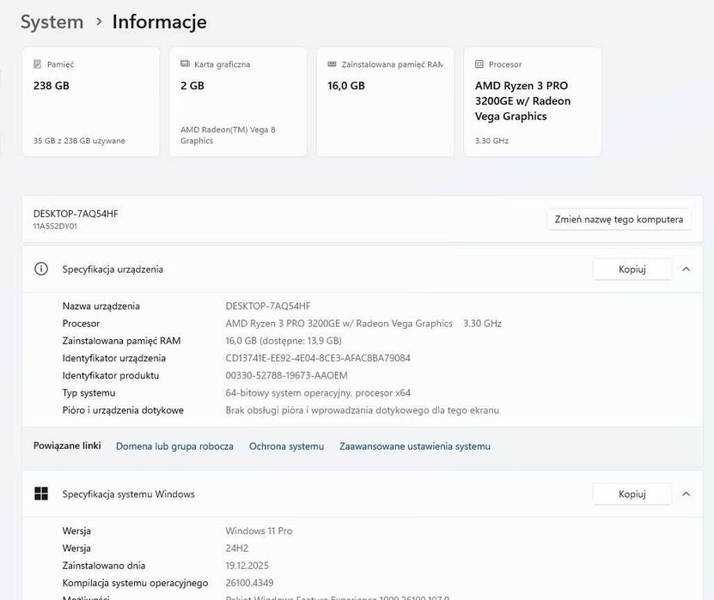714x600 pixels.
Task: Open the Pamięć 238 GB storage card
Action: pyautogui.click(x=90, y=102)
